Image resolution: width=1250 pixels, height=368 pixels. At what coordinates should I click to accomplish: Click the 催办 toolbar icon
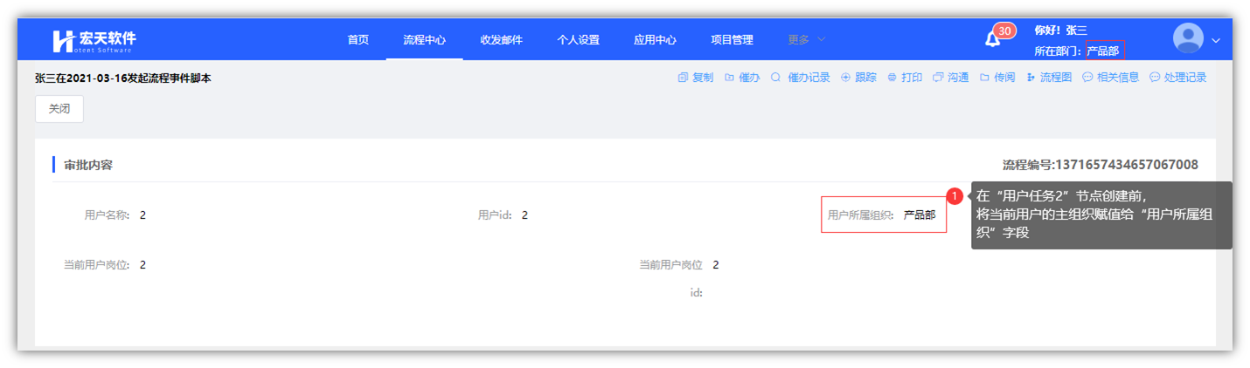pyautogui.click(x=729, y=78)
